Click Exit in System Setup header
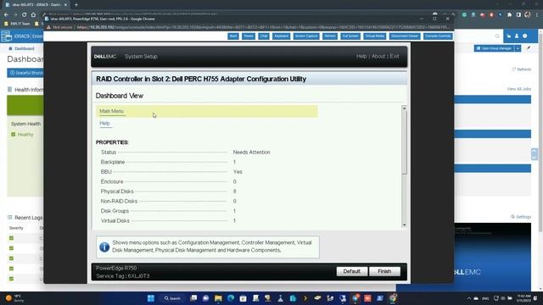This screenshot has width=543, height=305. (395, 57)
